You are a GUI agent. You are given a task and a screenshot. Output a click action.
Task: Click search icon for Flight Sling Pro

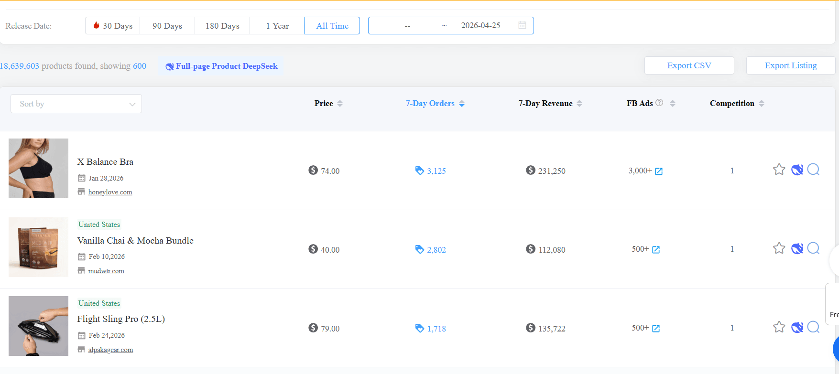[813, 327]
